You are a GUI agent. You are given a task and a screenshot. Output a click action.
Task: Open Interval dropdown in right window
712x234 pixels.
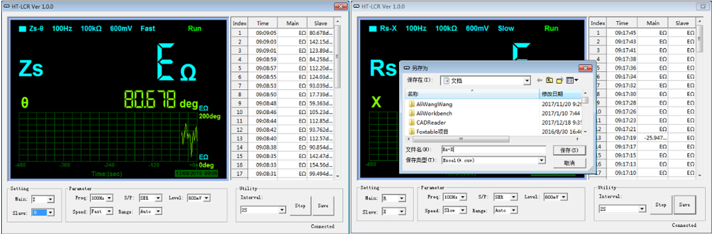(x=642, y=209)
